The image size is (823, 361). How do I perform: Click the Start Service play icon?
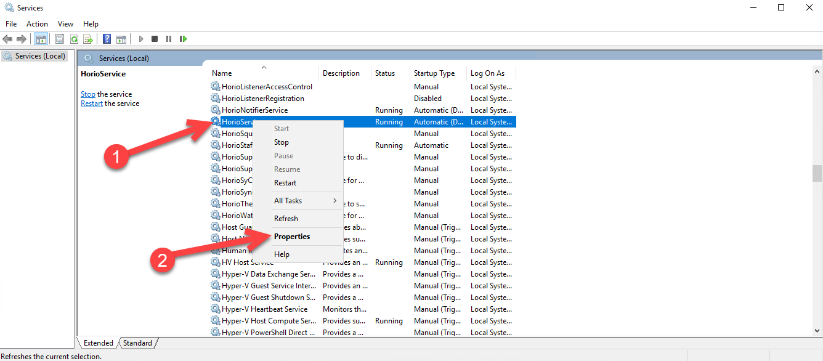[x=141, y=39]
